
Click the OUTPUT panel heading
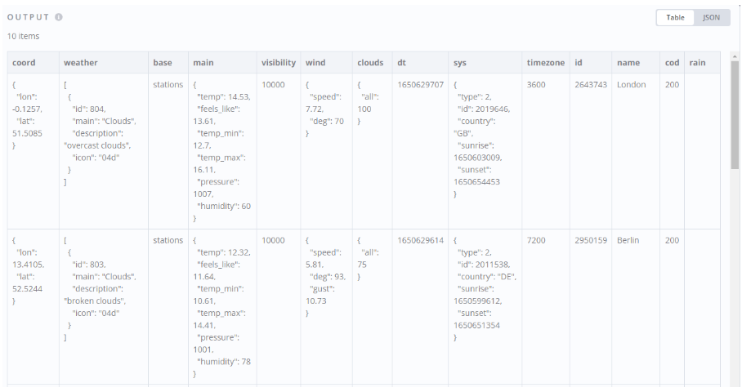point(28,17)
